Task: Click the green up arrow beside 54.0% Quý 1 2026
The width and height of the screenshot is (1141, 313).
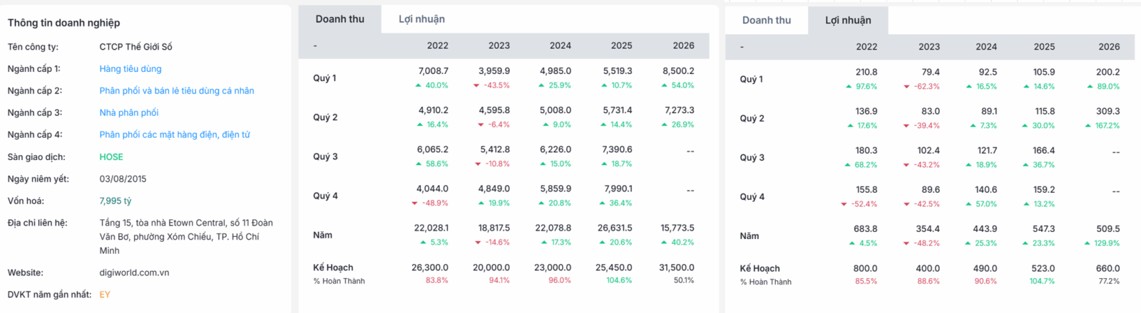Action: [665, 85]
